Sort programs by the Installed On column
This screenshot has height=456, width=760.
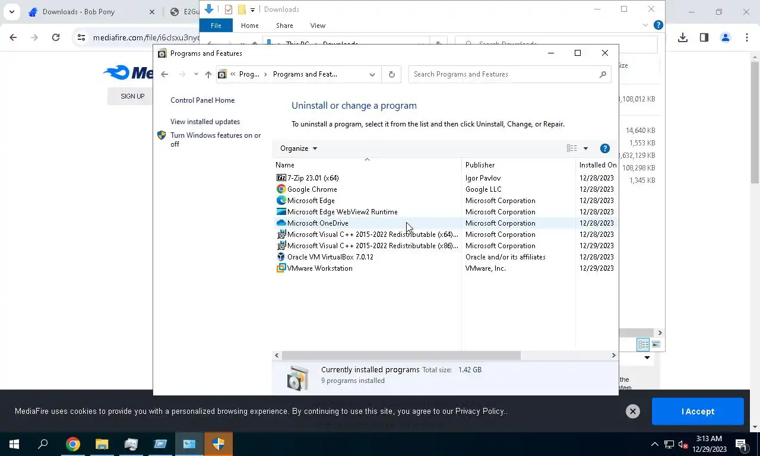tap(597, 165)
